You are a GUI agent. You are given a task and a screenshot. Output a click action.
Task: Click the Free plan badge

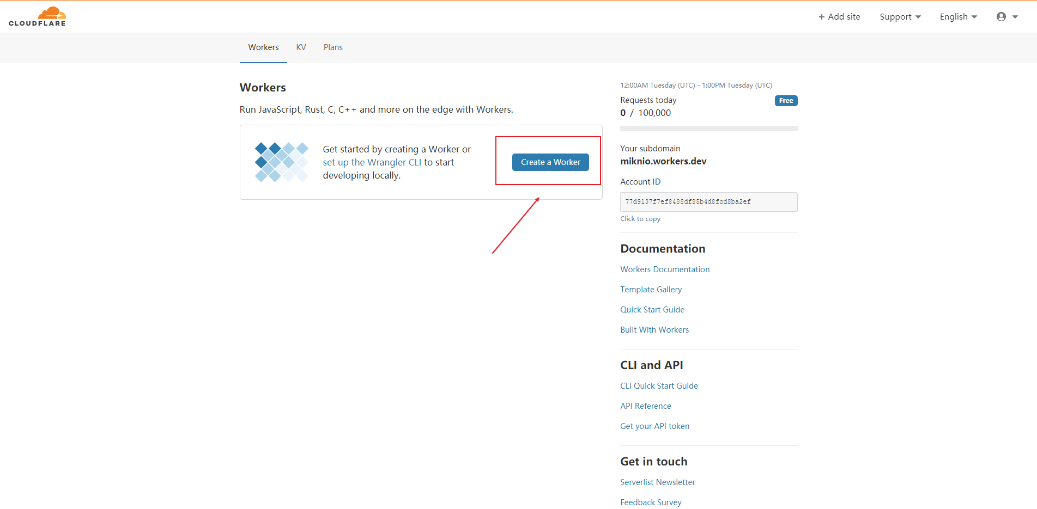point(786,101)
